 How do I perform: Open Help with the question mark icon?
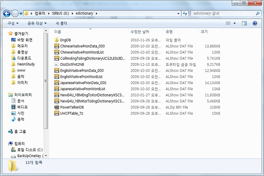[x=255, y=23]
